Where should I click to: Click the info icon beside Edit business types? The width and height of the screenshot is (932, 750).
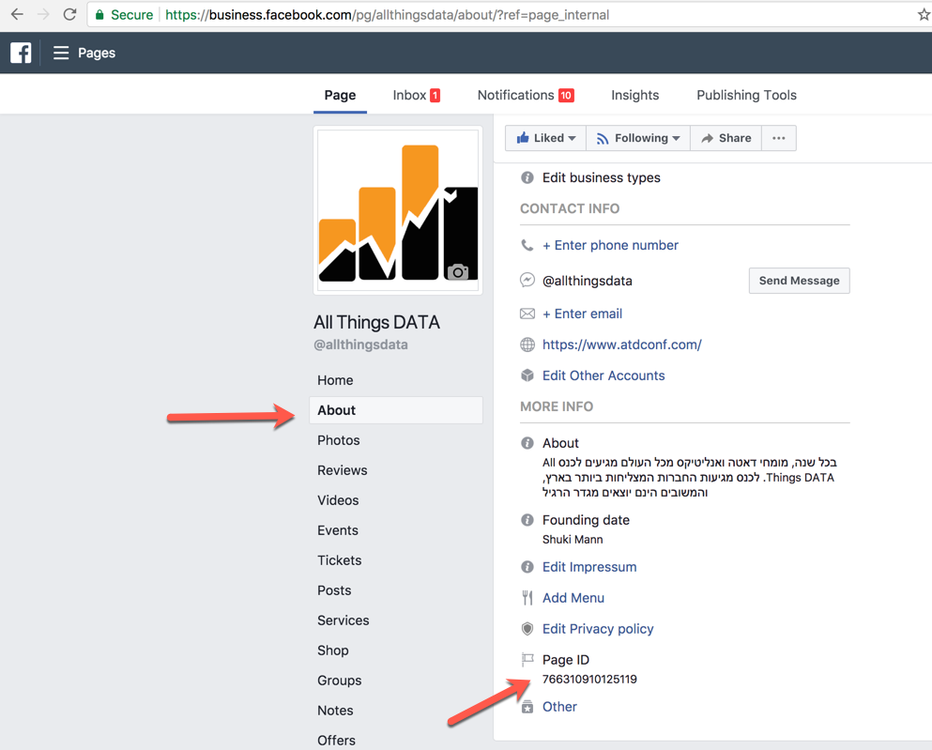[x=527, y=177]
